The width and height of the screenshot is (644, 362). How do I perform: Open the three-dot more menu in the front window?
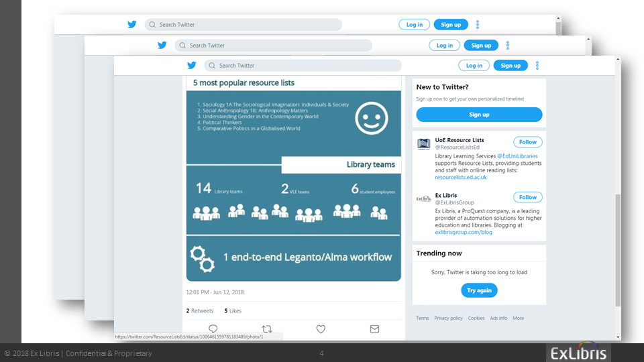(x=537, y=66)
